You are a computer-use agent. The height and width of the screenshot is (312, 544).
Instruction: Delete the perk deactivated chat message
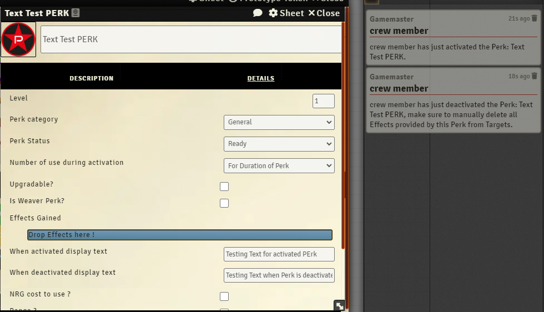pos(535,76)
